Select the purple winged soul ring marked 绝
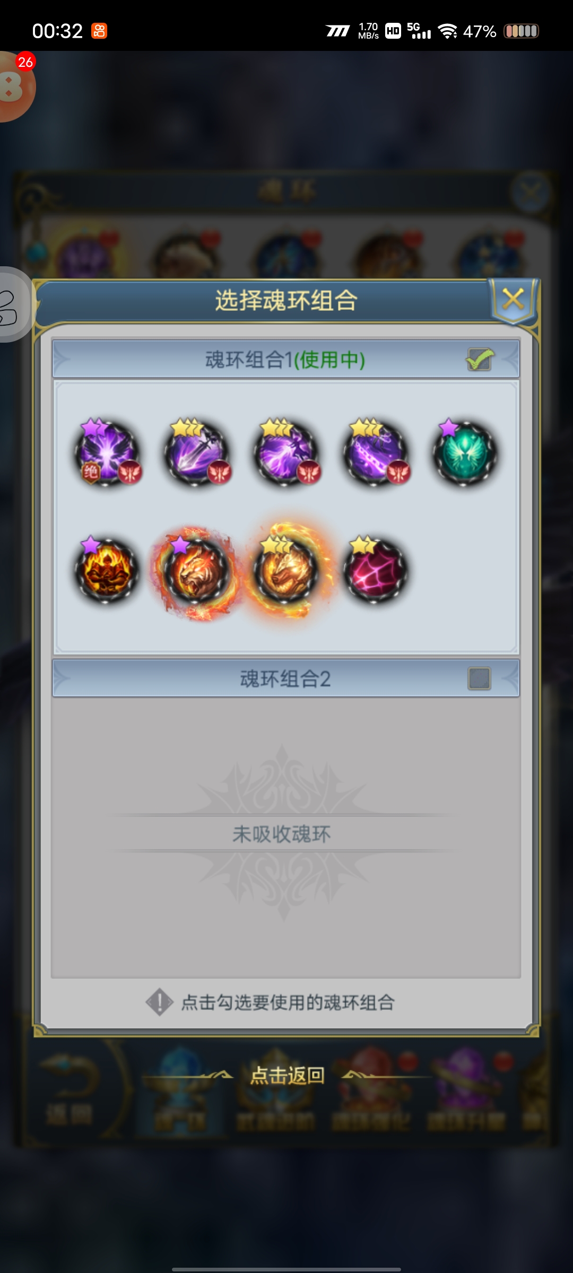The width and height of the screenshot is (573, 1273). [x=107, y=454]
